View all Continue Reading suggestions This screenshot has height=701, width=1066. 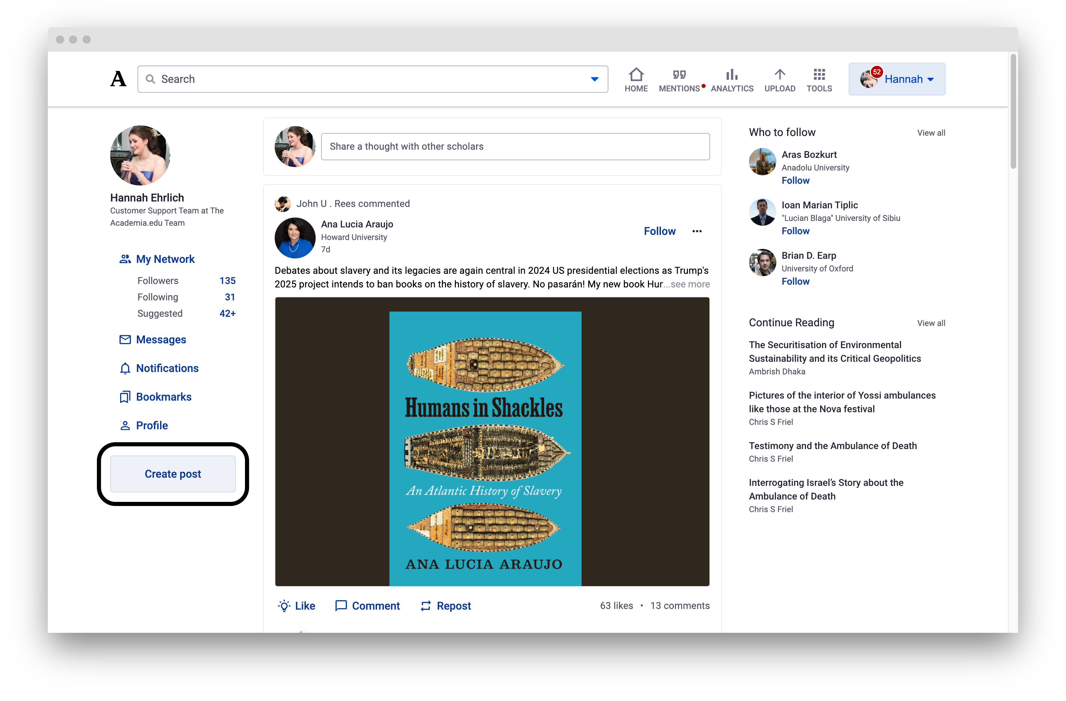tap(931, 323)
